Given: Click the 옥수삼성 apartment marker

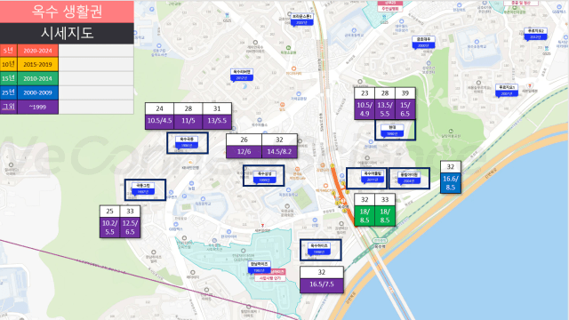Looking at the screenshot, I should point(264,177).
